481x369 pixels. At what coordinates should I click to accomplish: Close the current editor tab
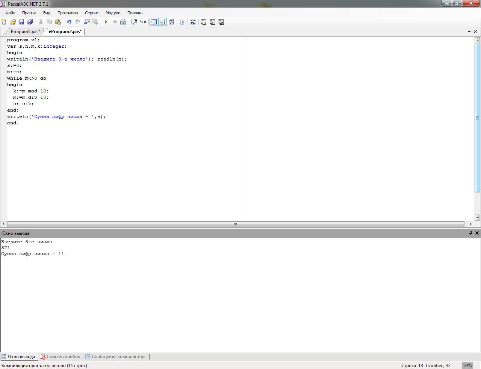475,32
